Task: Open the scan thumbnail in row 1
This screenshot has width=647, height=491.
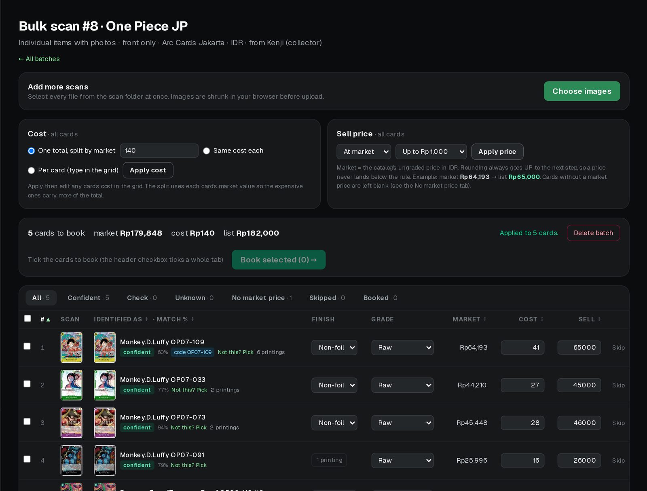Action: tap(72, 347)
